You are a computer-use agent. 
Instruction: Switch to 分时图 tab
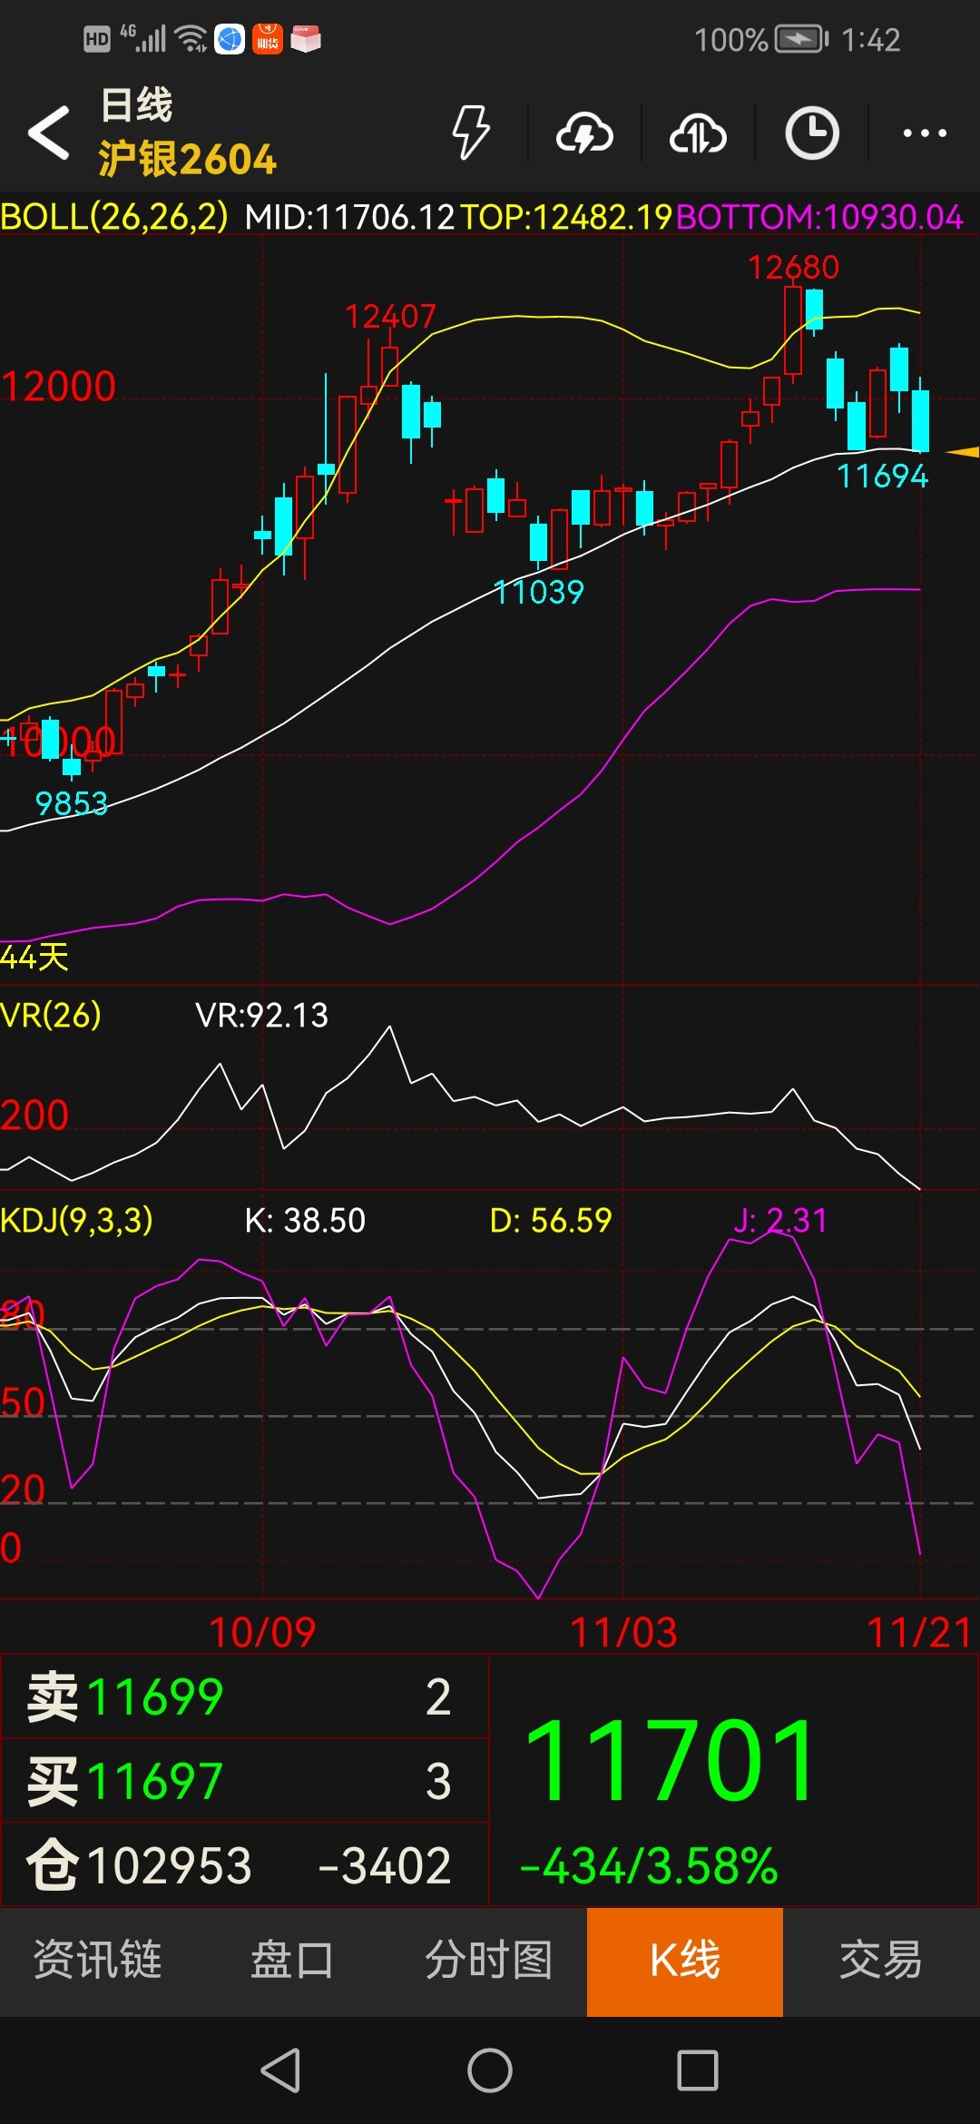[x=489, y=1961]
